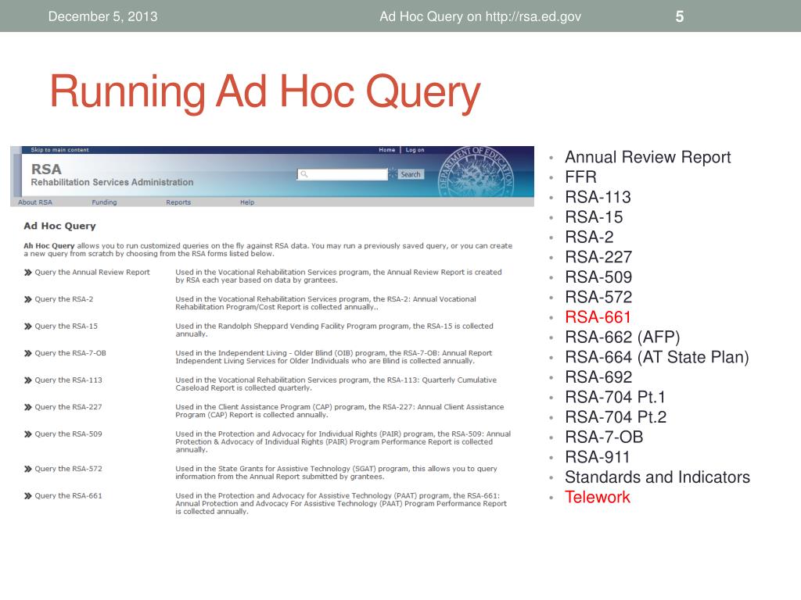Click the arrow icon beside Query the RSA-661
This screenshot has width=801, height=600.
tap(28, 496)
